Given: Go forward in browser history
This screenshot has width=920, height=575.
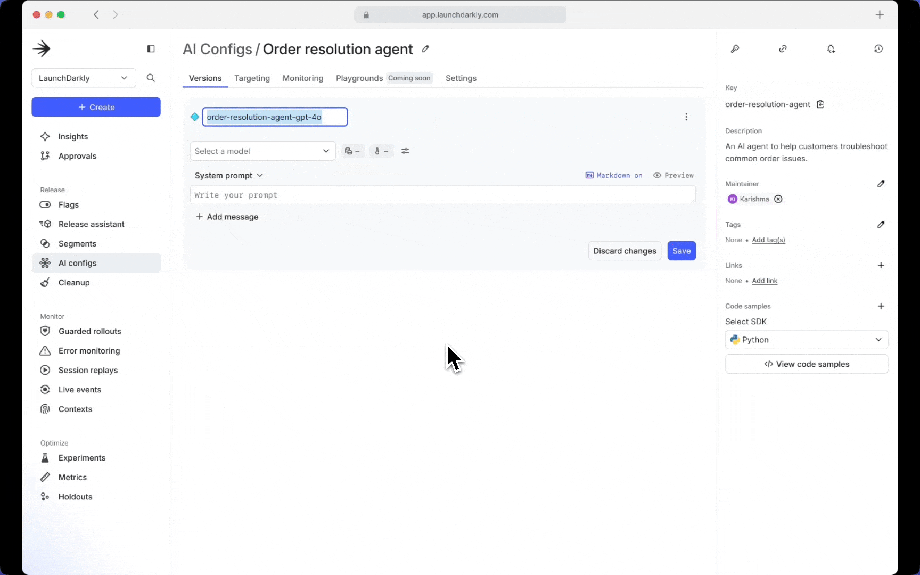Looking at the screenshot, I should click(x=116, y=15).
